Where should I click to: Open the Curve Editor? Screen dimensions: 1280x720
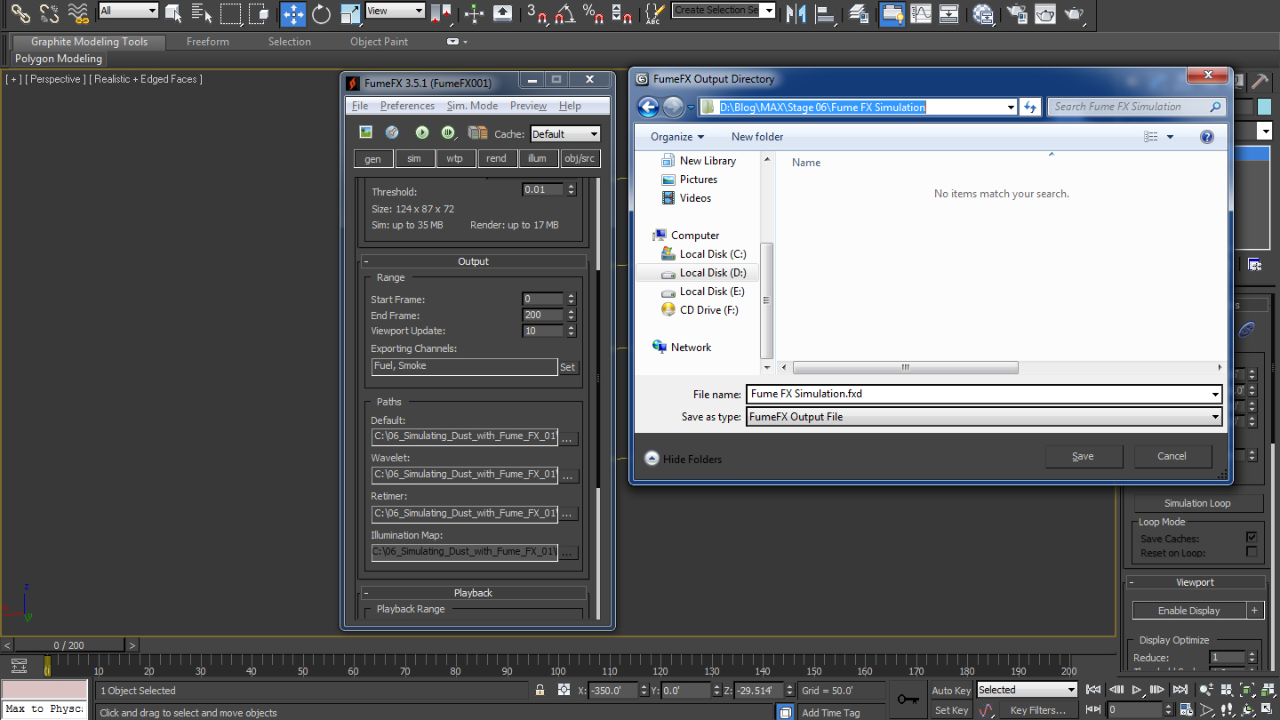pyautogui.click(x=921, y=13)
